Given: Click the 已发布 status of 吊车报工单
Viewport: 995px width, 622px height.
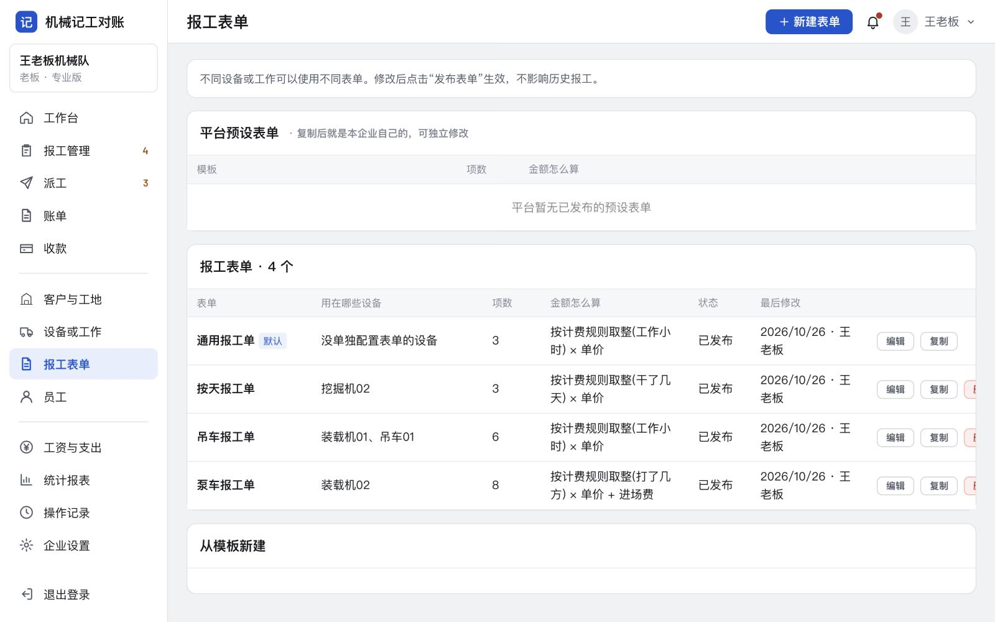Looking at the screenshot, I should click(x=715, y=437).
